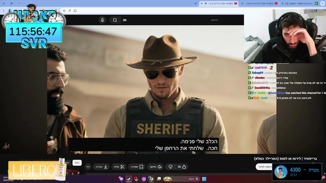Click the שיתוף share button
Screen dimensions: 326x183
156,167
